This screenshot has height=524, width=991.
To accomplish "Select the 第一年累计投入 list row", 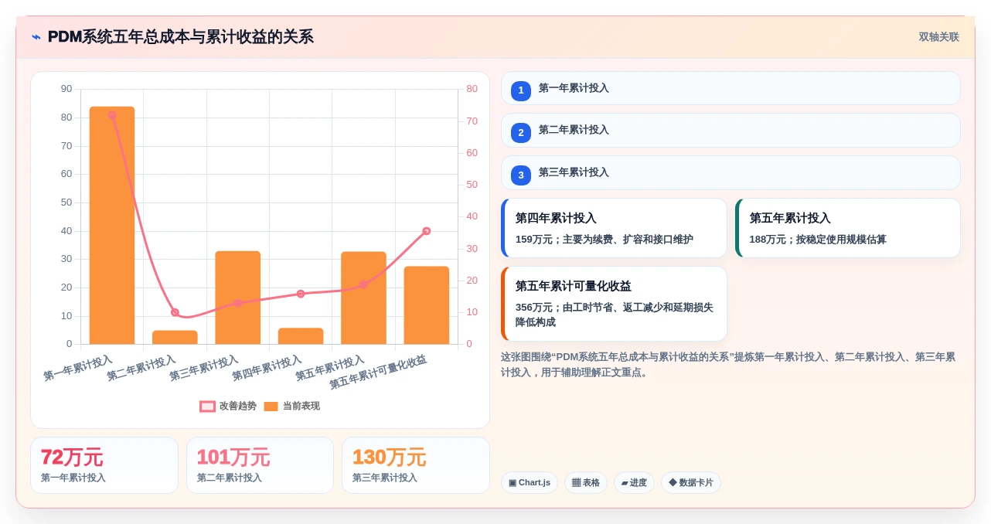I will point(730,88).
